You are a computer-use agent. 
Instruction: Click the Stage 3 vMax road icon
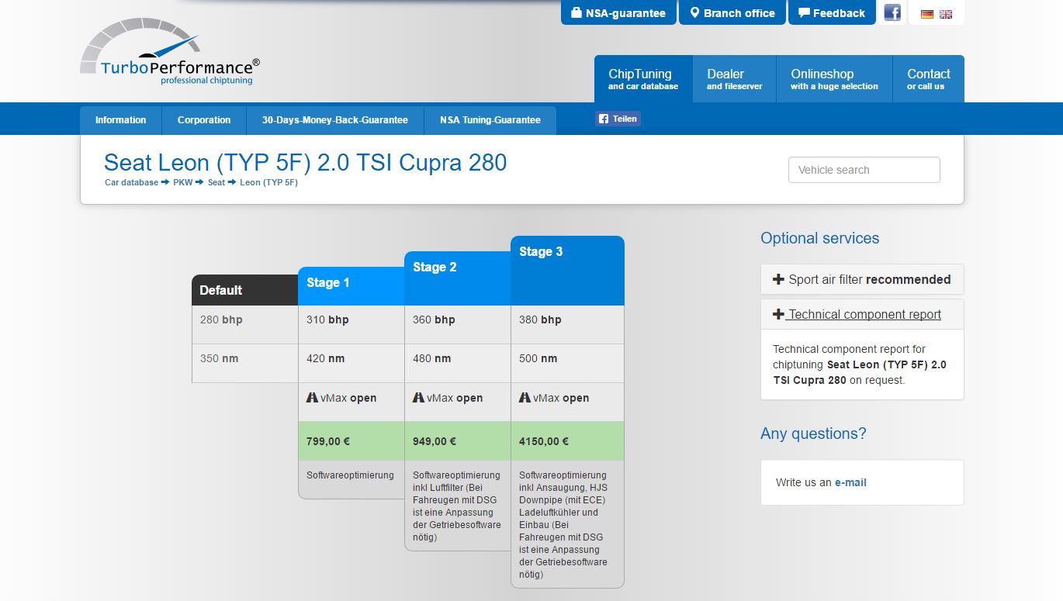pos(525,397)
